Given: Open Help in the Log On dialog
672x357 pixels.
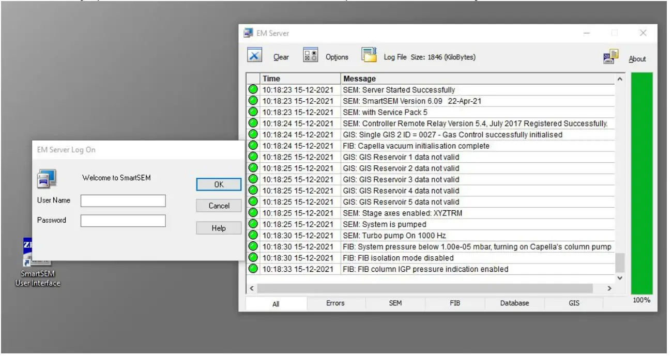Looking at the screenshot, I should coord(219,228).
